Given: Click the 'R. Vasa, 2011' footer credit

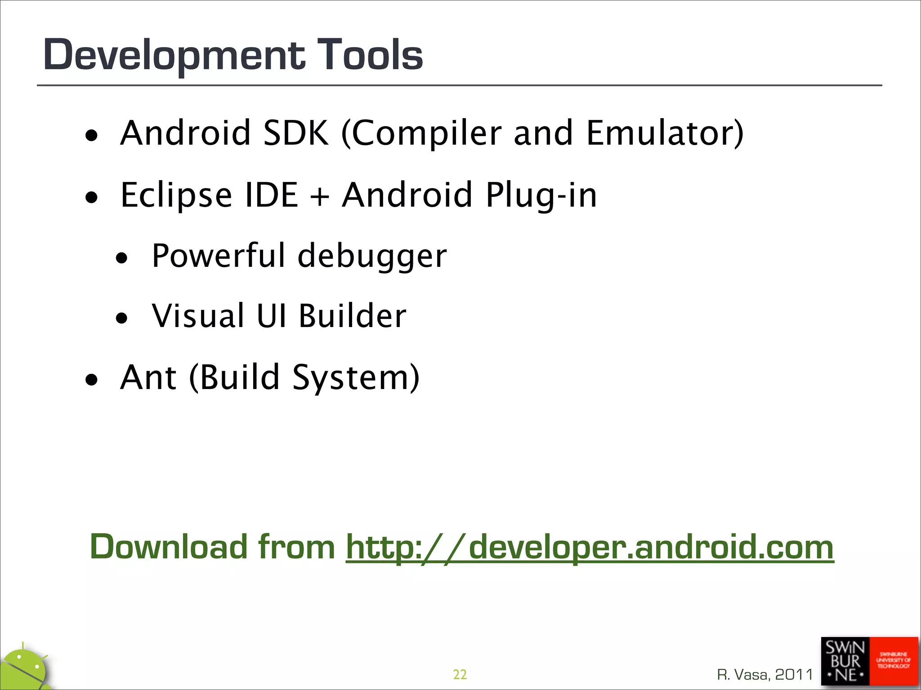Looking at the screenshot, I should click(765, 674).
